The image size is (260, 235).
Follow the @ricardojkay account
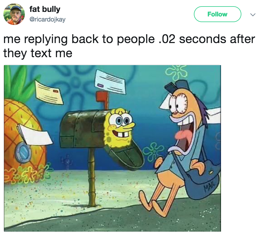[x=217, y=14]
